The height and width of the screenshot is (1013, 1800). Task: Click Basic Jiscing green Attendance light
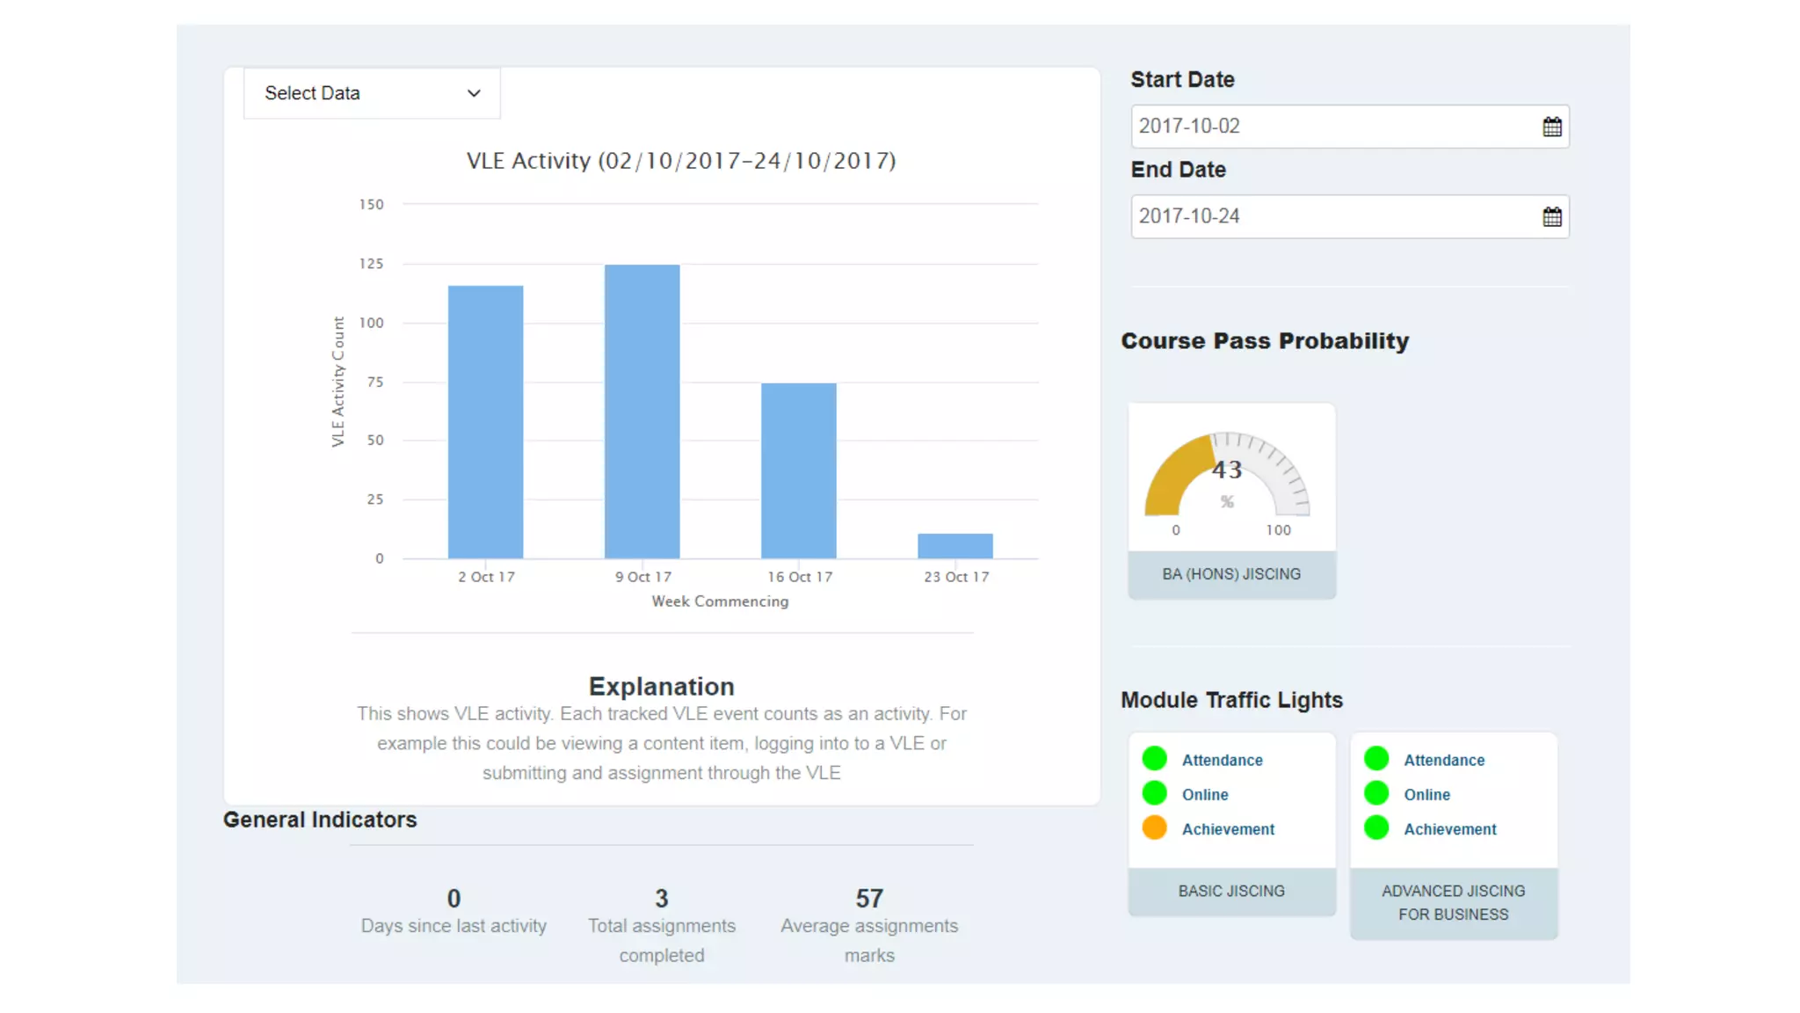(x=1154, y=758)
